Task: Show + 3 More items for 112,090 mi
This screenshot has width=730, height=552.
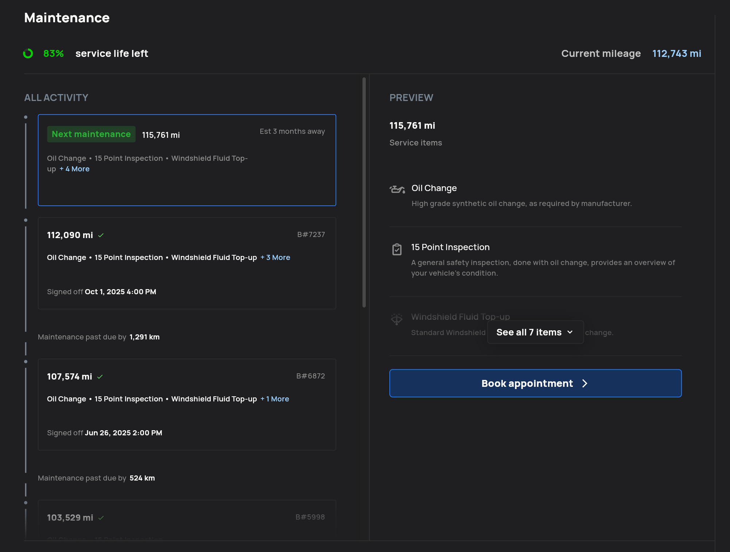Action: click(275, 257)
